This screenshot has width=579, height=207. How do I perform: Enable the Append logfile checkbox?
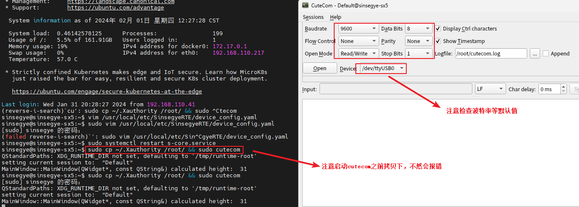point(546,54)
